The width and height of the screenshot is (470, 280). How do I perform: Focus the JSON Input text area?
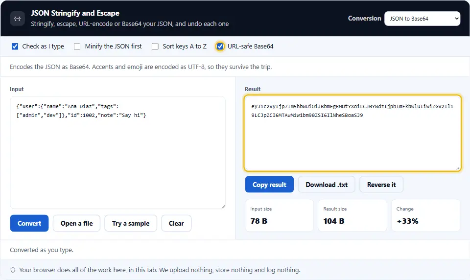[118, 152]
